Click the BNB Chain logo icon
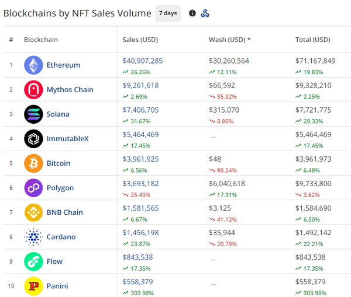 click(33, 212)
